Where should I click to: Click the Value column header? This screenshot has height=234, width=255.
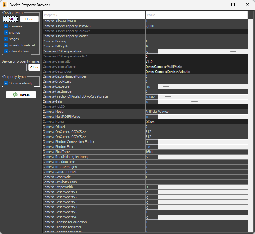[x=196, y=15]
